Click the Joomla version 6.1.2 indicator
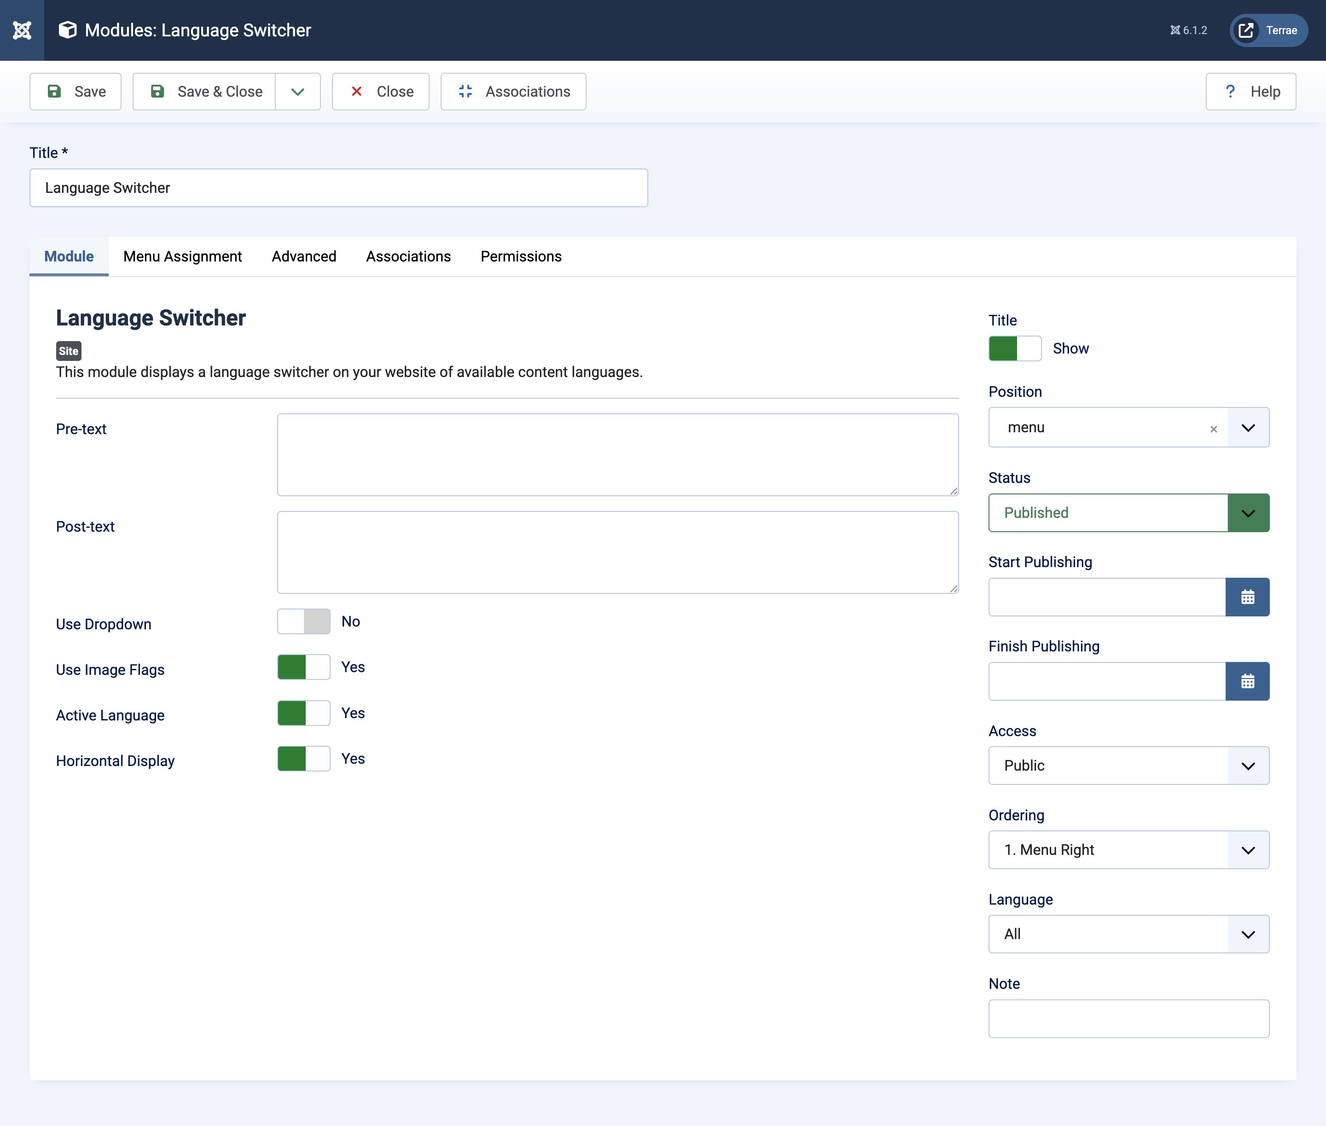The height and width of the screenshot is (1126, 1326). [x=1188, y=30]
